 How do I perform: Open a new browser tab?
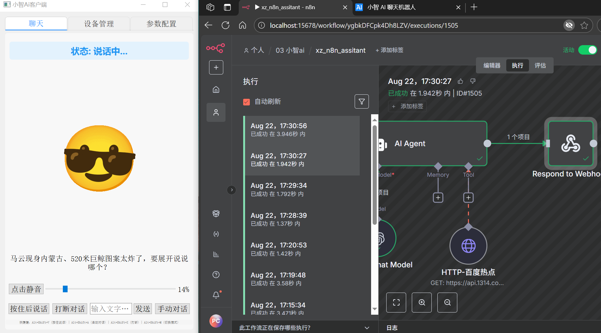tap(474, 7)
